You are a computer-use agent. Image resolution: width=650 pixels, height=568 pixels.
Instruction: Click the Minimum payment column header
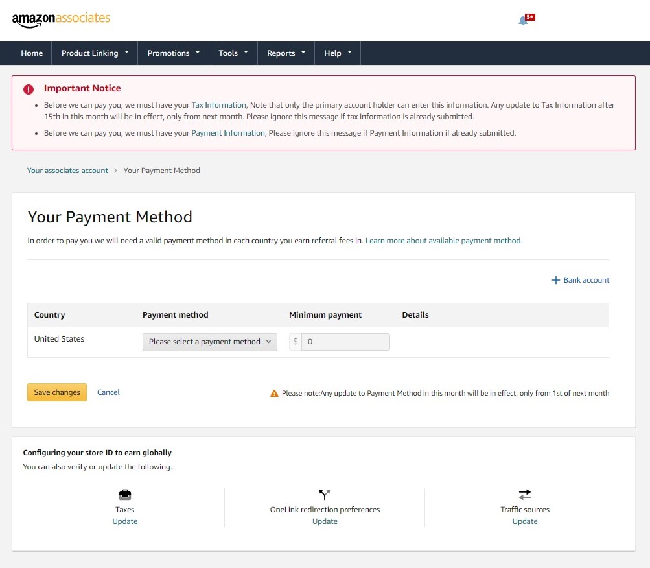pos(325,315)
